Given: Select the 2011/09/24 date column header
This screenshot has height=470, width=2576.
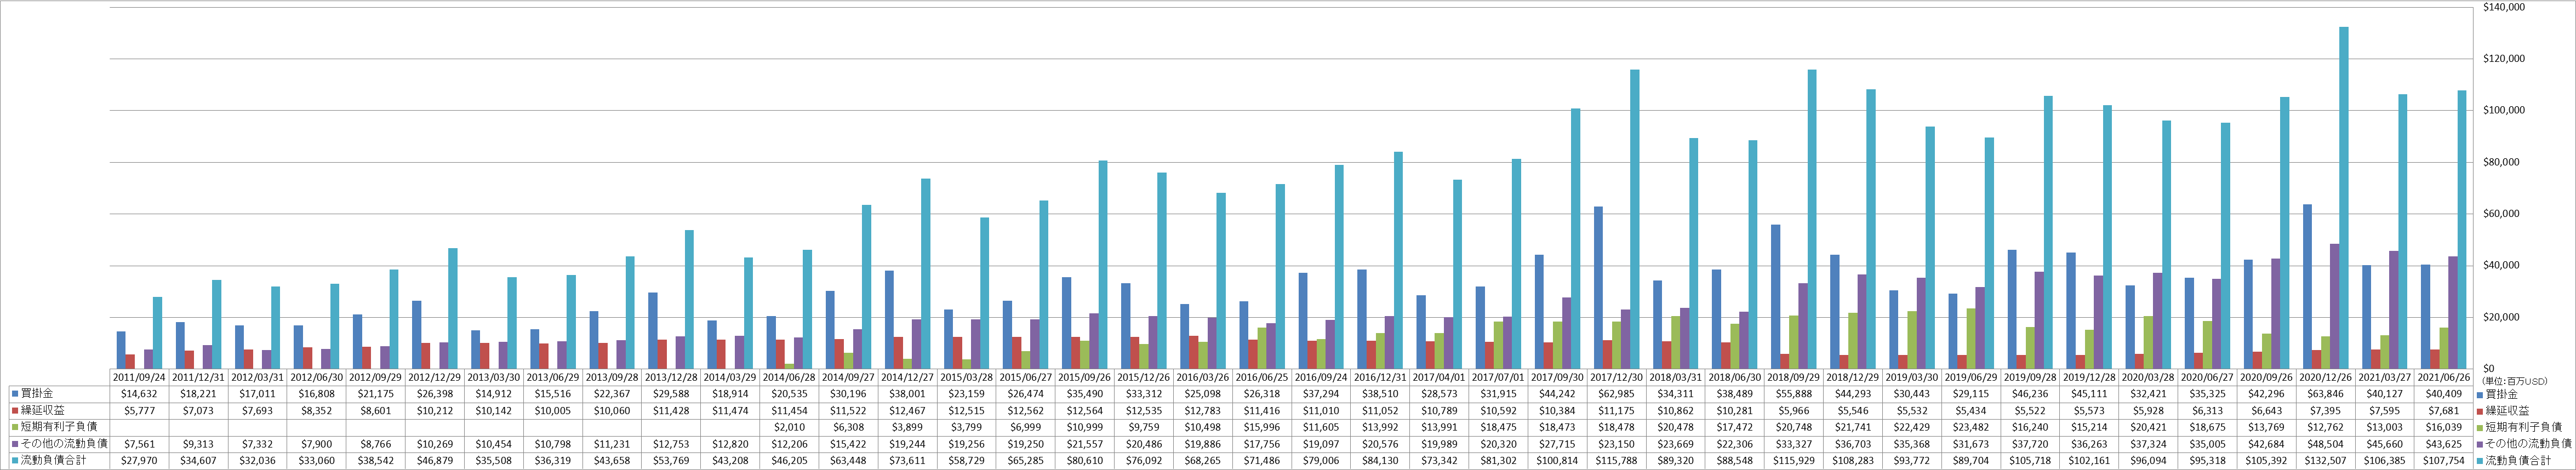Looking at the screenshot, I should (140, 378).
